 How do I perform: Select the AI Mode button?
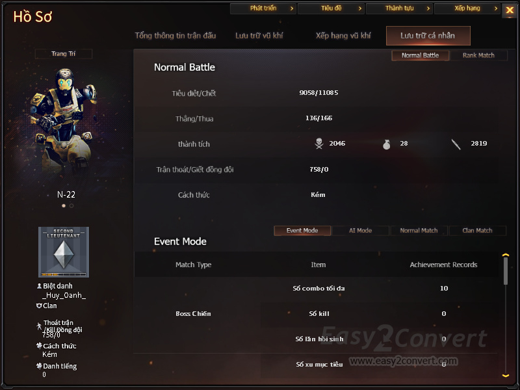click(x=360, y=231)
